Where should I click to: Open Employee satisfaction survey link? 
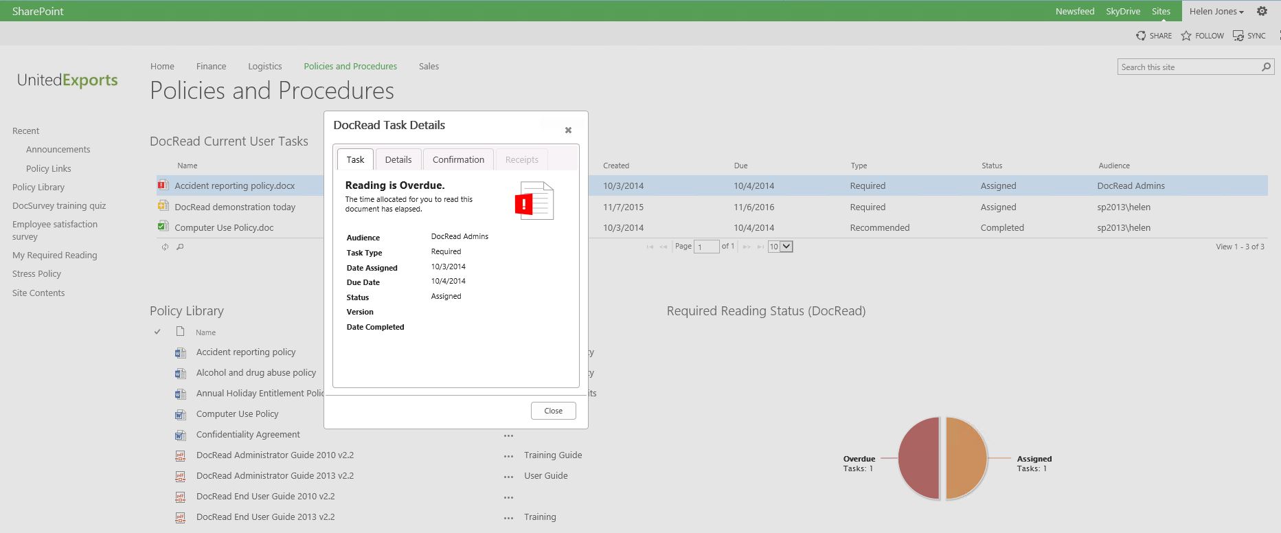[55, 230]
